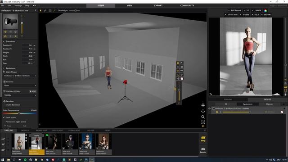Click the zoom magnifier icon in viewport
Screen dimensions: 288x162
pos(203,117)
